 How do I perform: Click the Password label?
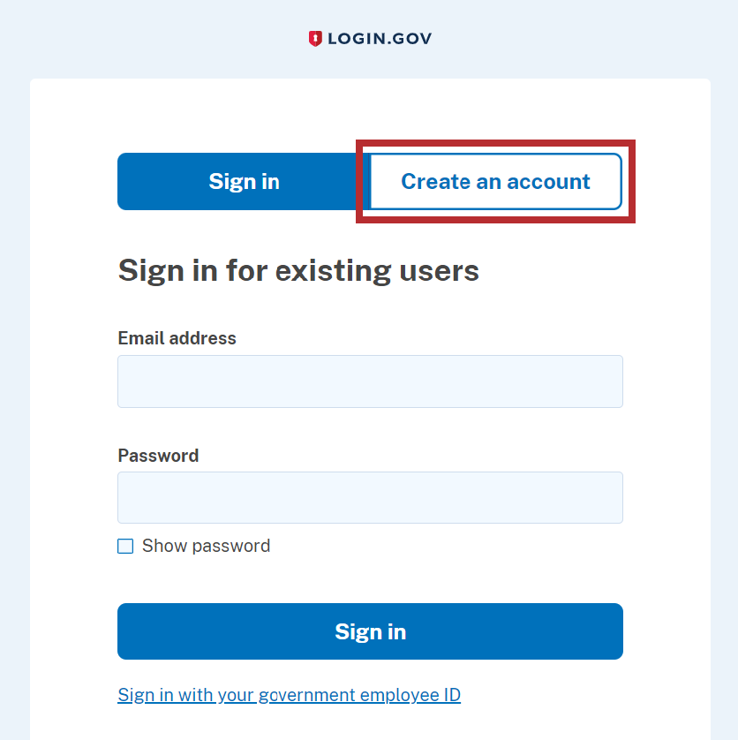158,455
